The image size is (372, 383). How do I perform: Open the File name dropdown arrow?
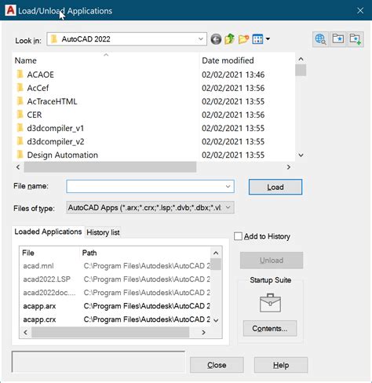point(228,187)
